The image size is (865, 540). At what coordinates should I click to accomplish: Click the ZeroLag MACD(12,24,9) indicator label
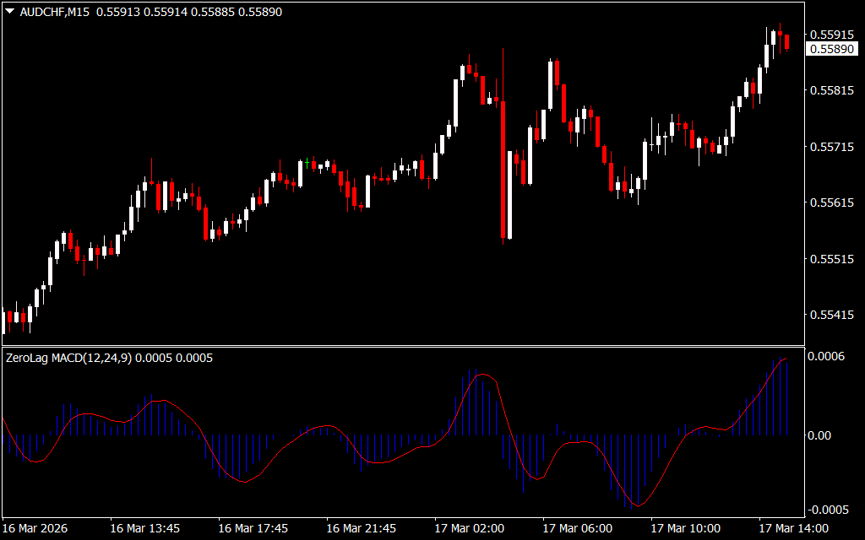click(68, 358)
